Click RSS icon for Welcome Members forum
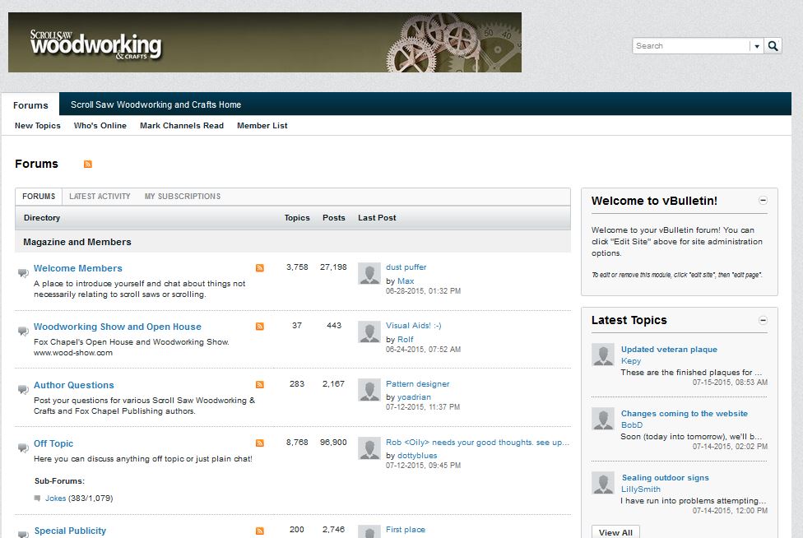803x538 pixels. pyautogui.click(x=260, y=268)
